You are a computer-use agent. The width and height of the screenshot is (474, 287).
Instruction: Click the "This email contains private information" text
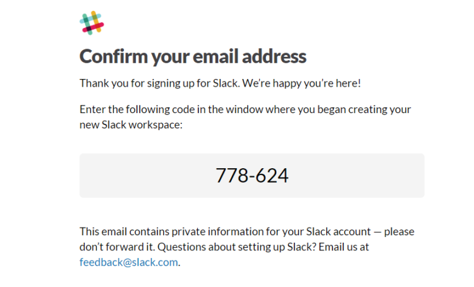point(172,231)
